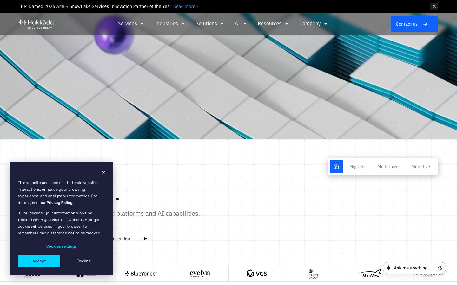Decline cookie tracking
The width and height of the screenshot is (457, 285).
[x=84, y=261]
